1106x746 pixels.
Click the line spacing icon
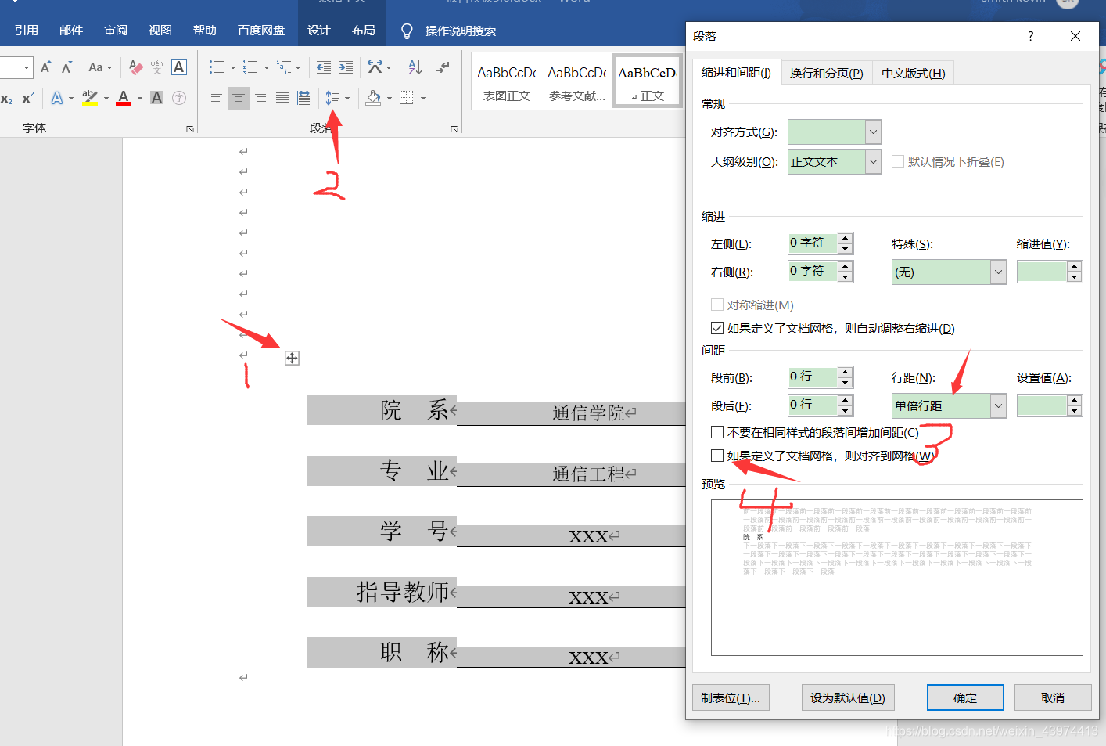[x=333, y=98]
